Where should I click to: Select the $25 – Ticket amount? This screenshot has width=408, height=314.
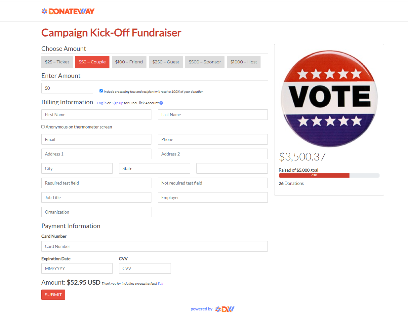click(x=57, y=62)
